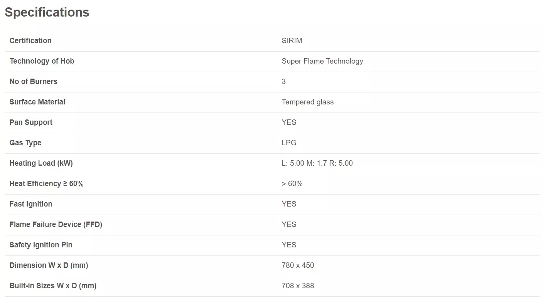
Task: Select the 708 x 388 built-in size value
Action: 298,286
